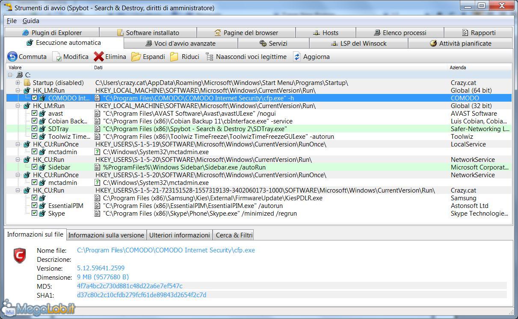Show the Informazioni sulla versione tab
Image resolution: width=518 pixels, height=319 pixels.
(x=106, y=235)
